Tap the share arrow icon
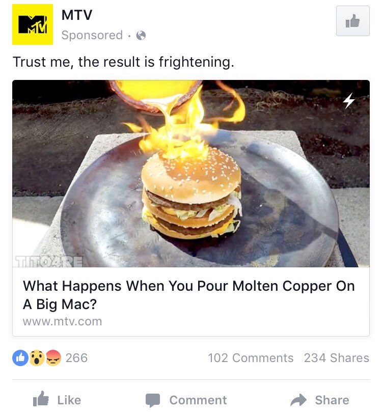 (298, 400)
